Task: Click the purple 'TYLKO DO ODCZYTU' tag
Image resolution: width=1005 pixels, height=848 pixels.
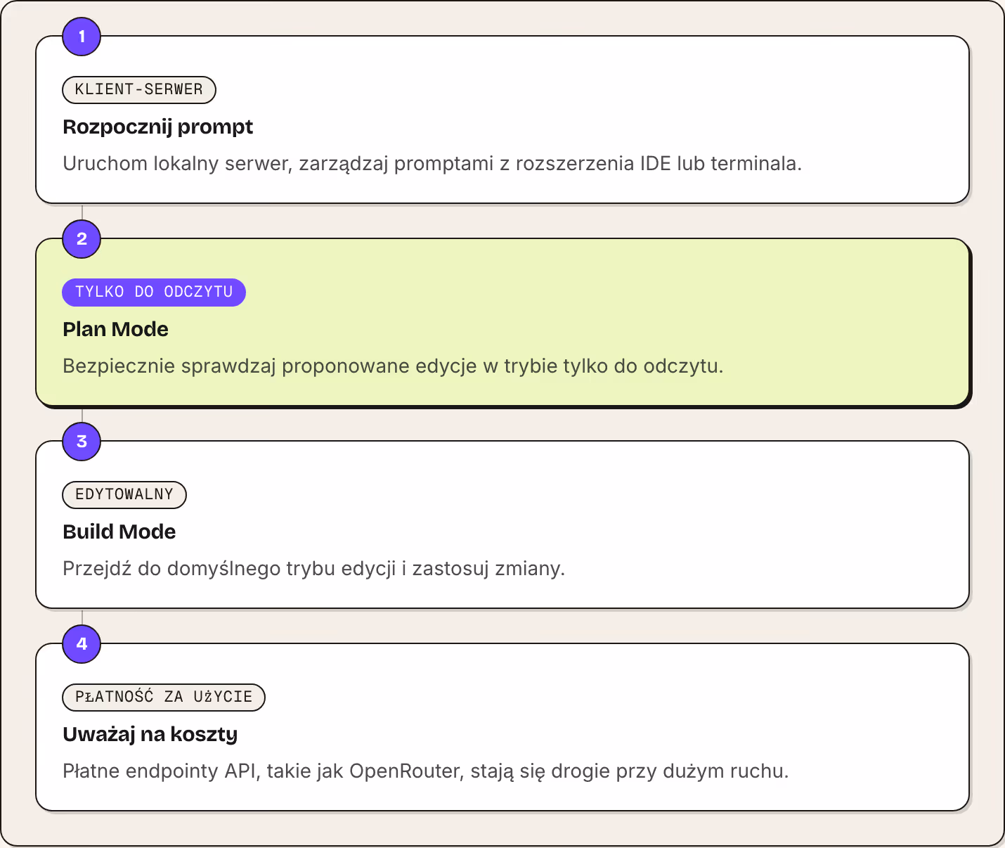Action: (x=154, y=292)
